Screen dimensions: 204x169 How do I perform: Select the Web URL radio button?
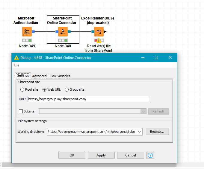45,89
